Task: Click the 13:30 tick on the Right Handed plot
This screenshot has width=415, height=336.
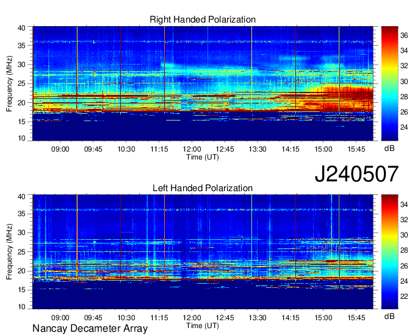Action: point(258,149)
